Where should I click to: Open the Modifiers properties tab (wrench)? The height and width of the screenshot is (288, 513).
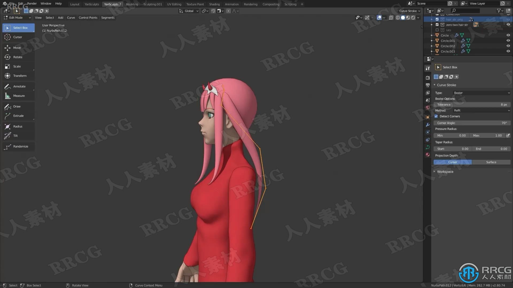tap(428, 125)
